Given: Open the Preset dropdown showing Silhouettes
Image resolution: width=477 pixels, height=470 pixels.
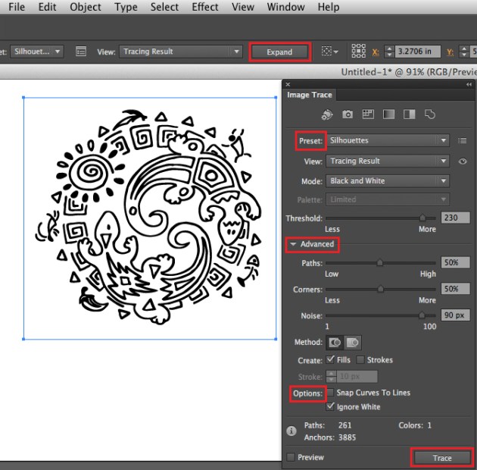Looking at the screenshot, I should (388, 140).
